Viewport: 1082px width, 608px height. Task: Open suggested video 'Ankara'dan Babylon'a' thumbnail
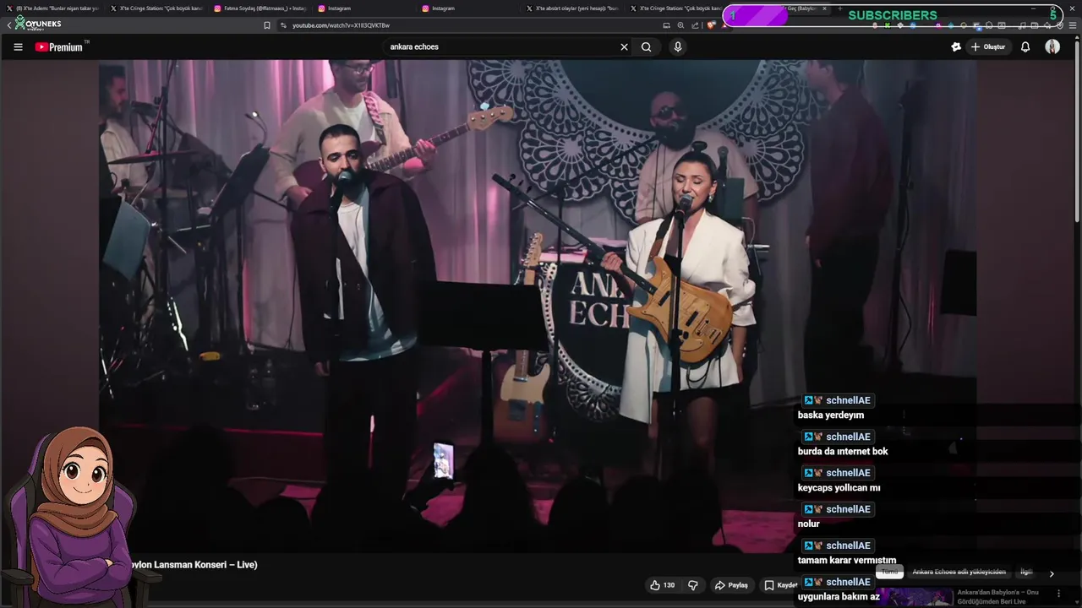coord(916,597)
